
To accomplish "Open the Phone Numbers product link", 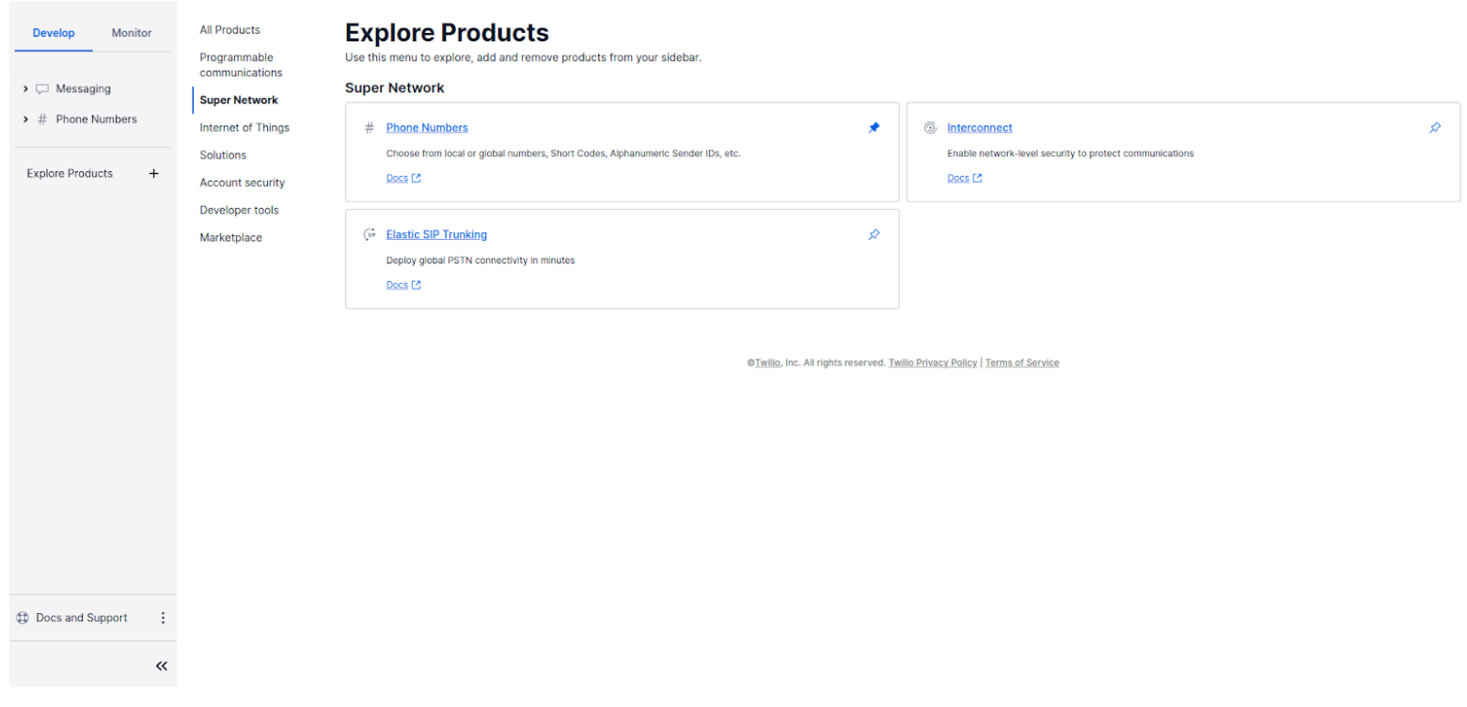I will tap(427, 128).
